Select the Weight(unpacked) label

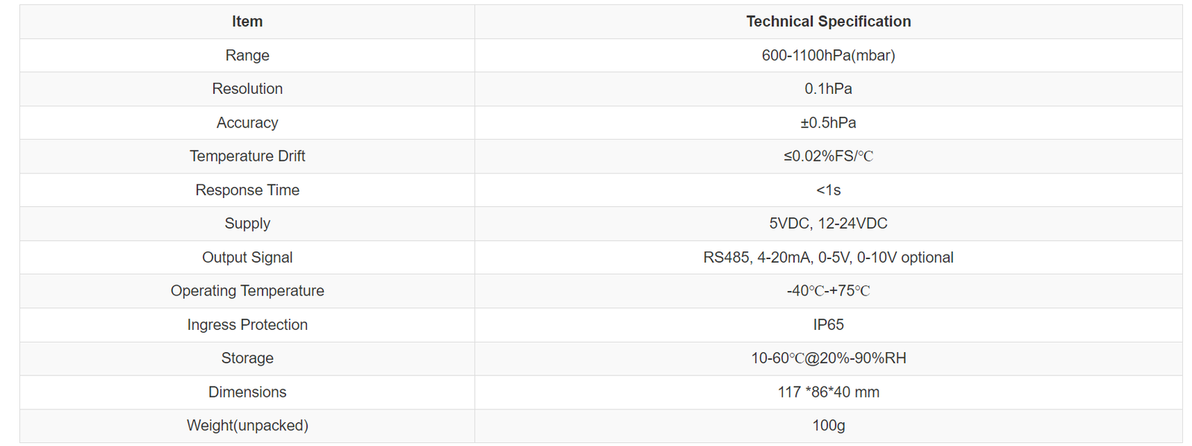pos(247,426)
